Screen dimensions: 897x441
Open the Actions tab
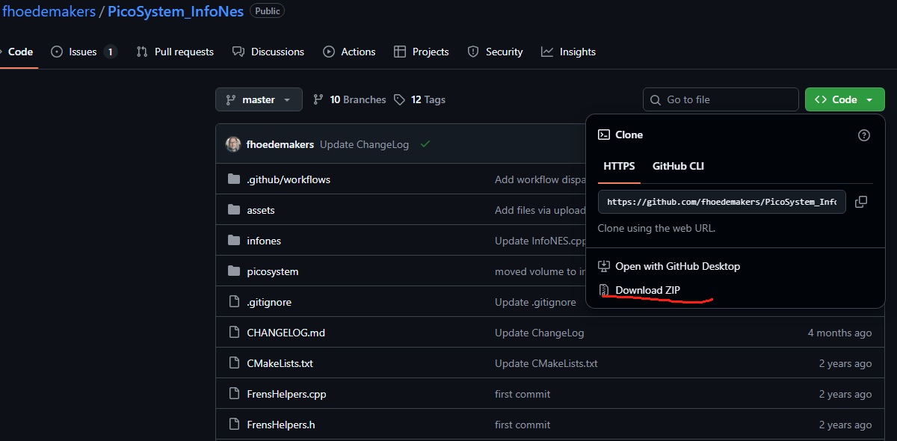pyautogui.click(x=349, y=52)
